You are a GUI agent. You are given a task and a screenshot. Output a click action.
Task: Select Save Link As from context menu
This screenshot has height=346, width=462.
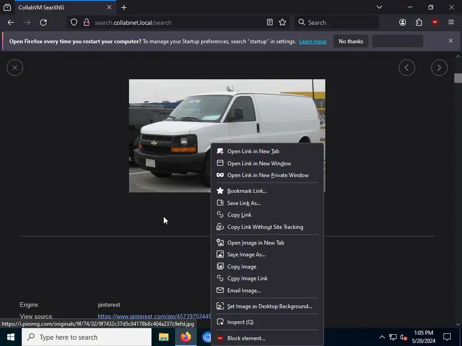click(x=267, y=203)
